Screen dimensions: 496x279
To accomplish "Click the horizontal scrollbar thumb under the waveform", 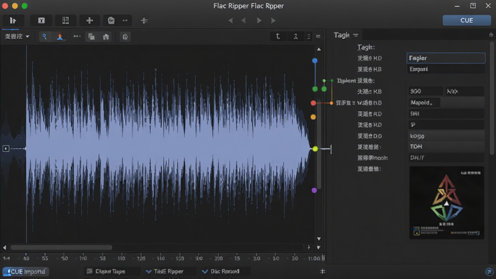I will [62, 248].
